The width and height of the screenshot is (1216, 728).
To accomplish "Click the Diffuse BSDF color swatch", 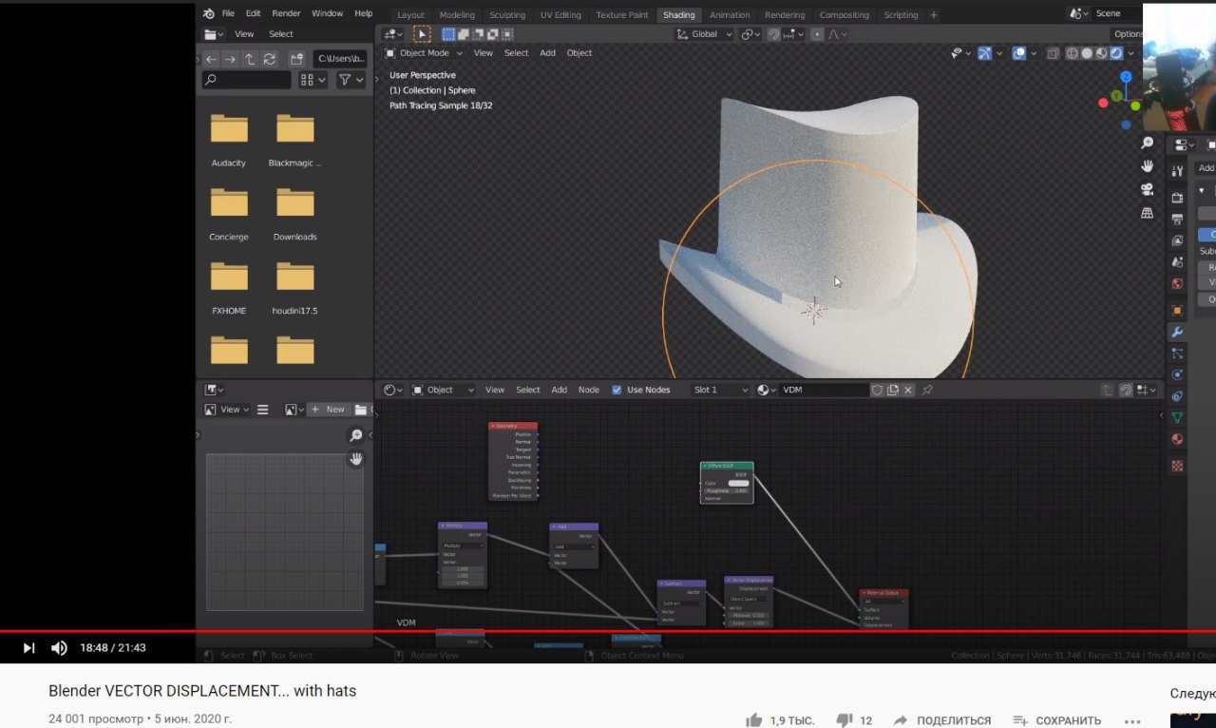I will coord(738,483).
